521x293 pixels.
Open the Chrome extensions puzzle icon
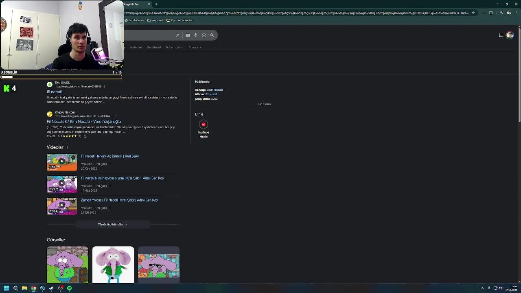point(491,13)
